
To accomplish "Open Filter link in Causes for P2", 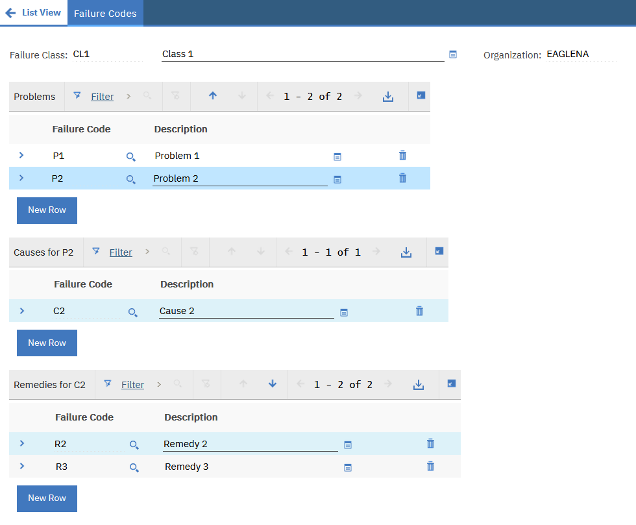I will (121, 252).
